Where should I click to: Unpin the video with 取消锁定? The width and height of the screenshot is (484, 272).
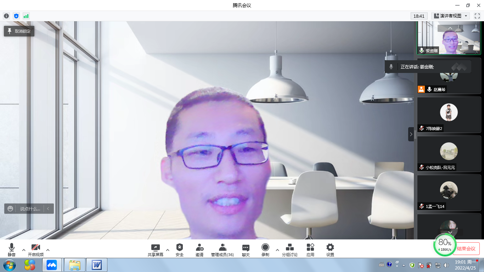click(x=19, y=31)
